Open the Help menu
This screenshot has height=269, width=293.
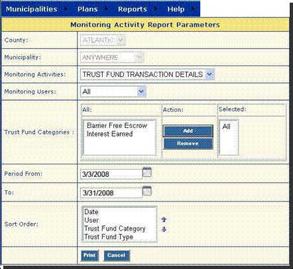(176, 9)
